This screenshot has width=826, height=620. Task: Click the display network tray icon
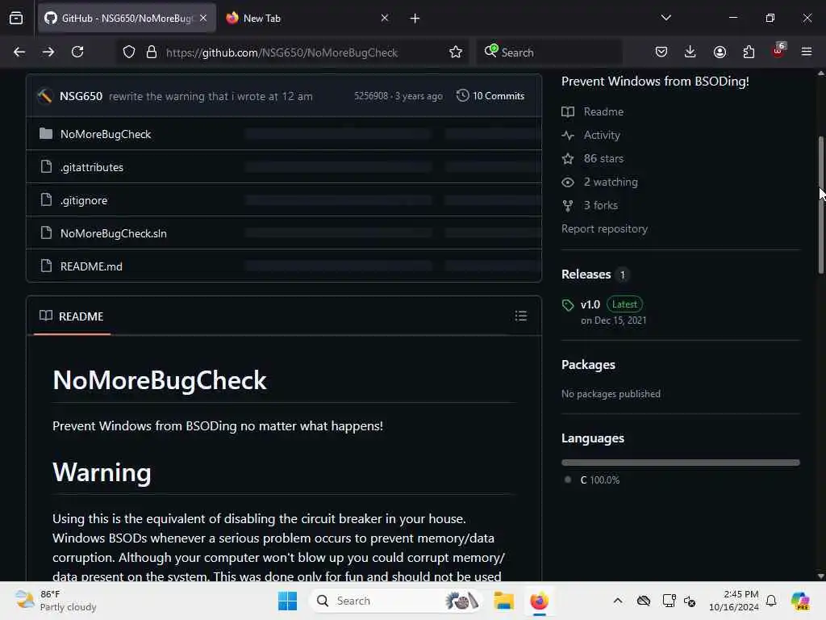(x=669, y=601)
